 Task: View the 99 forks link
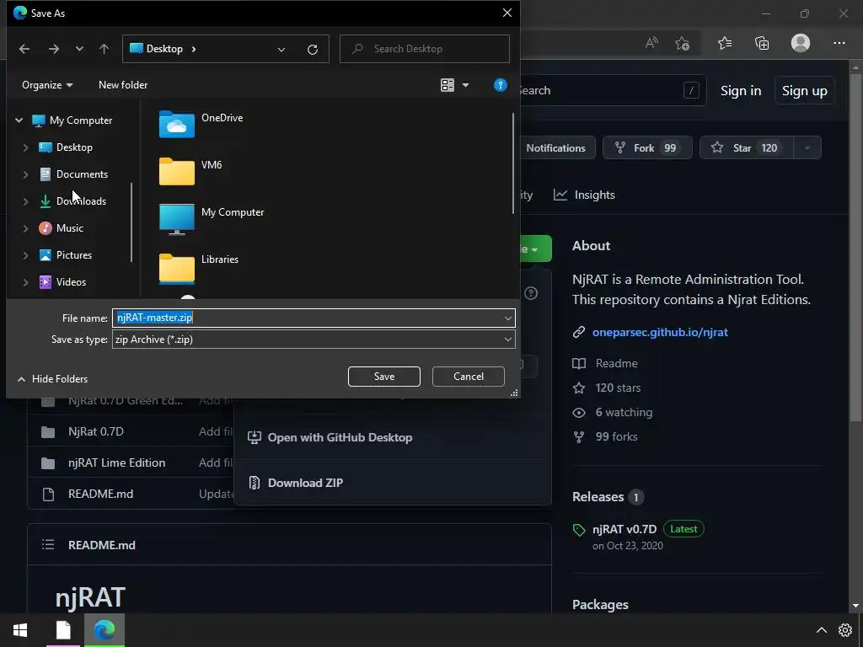(x=616, y=437)
